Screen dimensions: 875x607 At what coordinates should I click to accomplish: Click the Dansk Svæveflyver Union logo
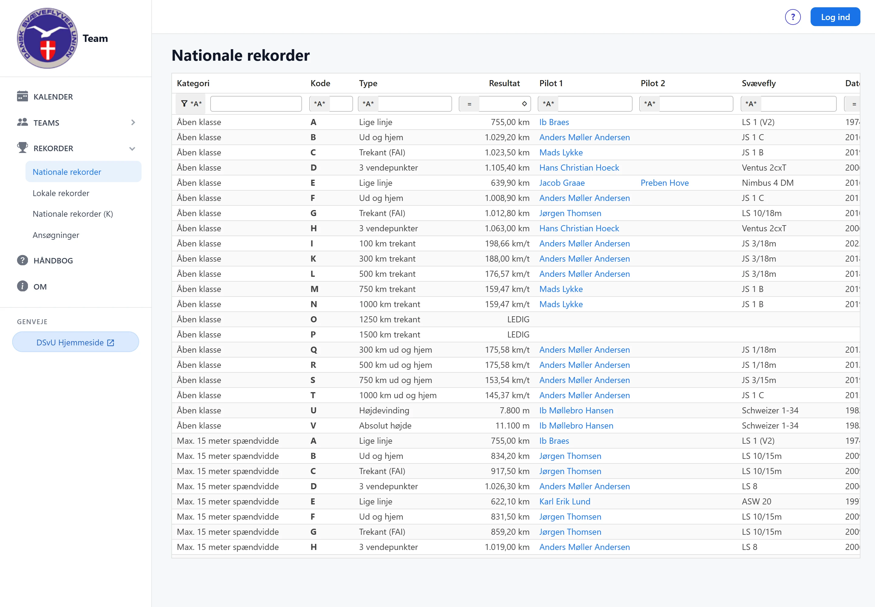click(x=47, y=39)
